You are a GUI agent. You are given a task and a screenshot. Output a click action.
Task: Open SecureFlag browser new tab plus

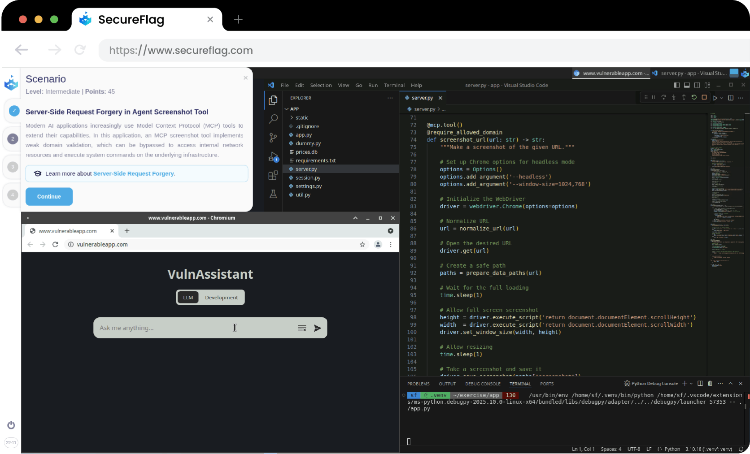(238, 19)
